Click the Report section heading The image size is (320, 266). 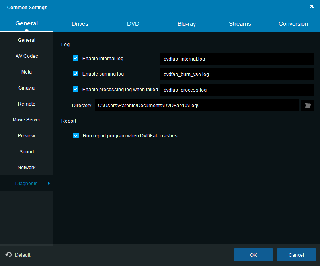tap(68, 121)
